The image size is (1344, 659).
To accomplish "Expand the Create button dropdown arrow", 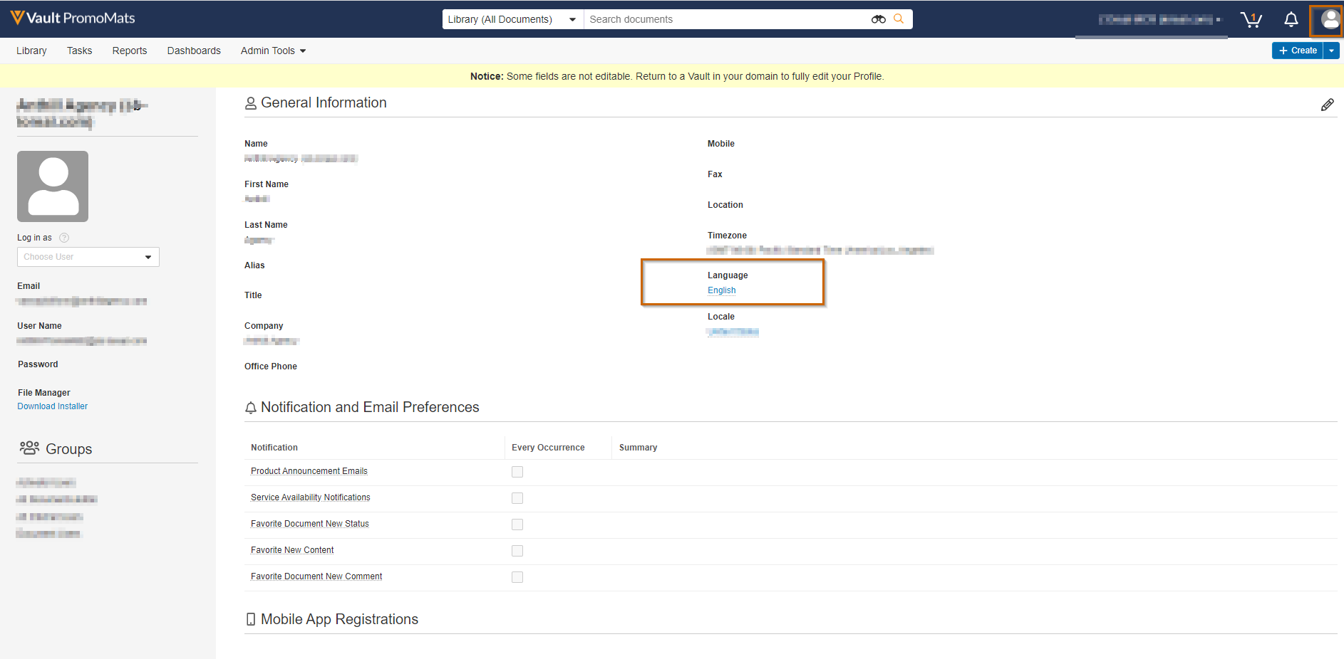I will click(1331, 51).
